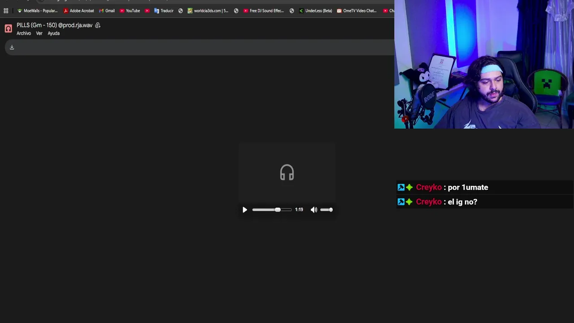This screenshot has width=574, height=323.
Task: Click the headphones audio placeholder icon
Action: pos(287,173)
